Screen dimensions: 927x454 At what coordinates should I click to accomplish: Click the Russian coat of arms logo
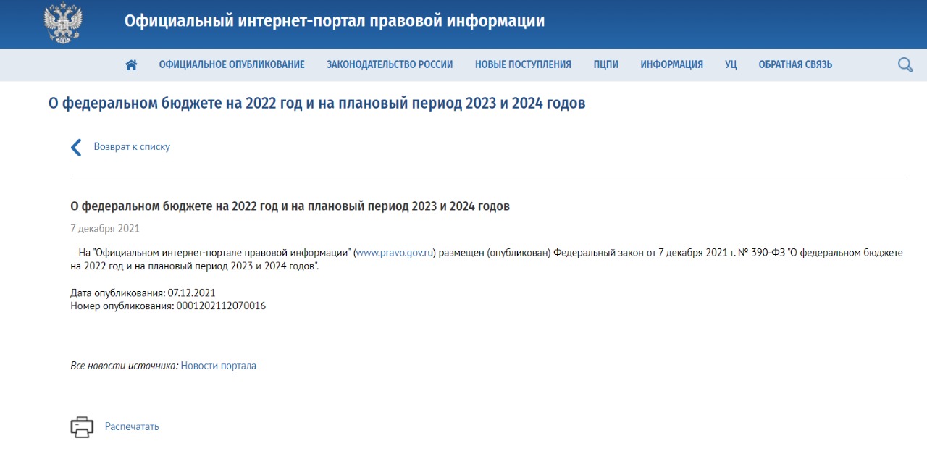coord(63,23)
